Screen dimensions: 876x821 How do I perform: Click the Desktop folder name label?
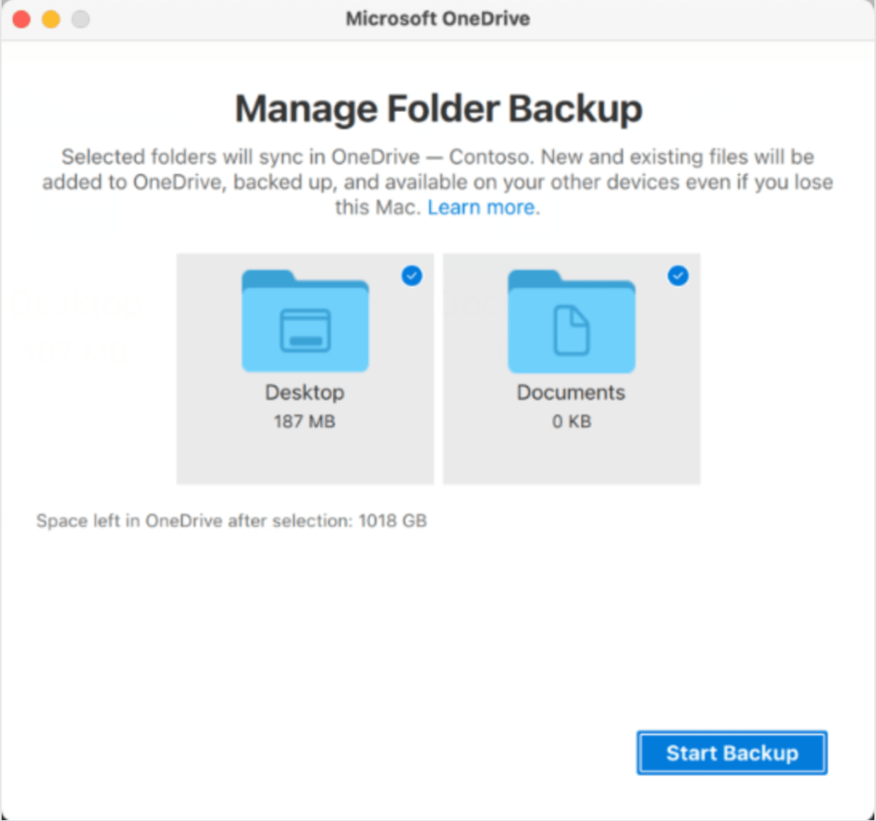coord(305,393)
